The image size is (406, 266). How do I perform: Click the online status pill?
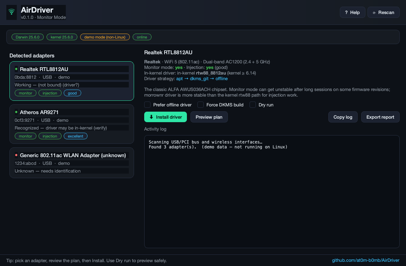point(142,37)
